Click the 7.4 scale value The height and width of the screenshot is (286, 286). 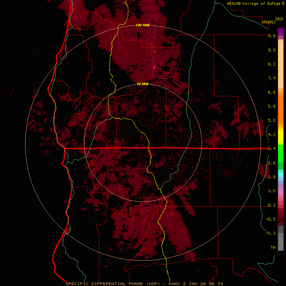coord(272,78)
